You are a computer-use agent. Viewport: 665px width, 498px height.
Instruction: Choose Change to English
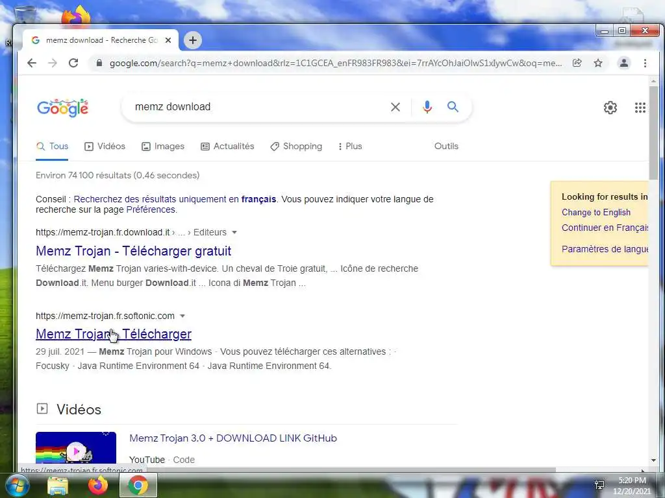pyautogui.click(x=596, y=212)
